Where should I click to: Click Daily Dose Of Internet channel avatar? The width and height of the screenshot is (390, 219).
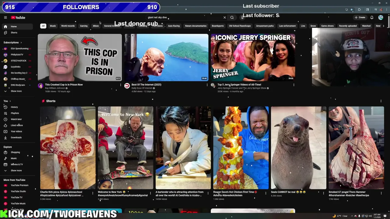coord(127,86)
